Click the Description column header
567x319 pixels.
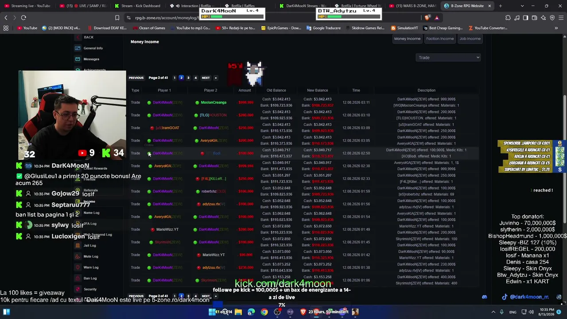coord(426,90)
